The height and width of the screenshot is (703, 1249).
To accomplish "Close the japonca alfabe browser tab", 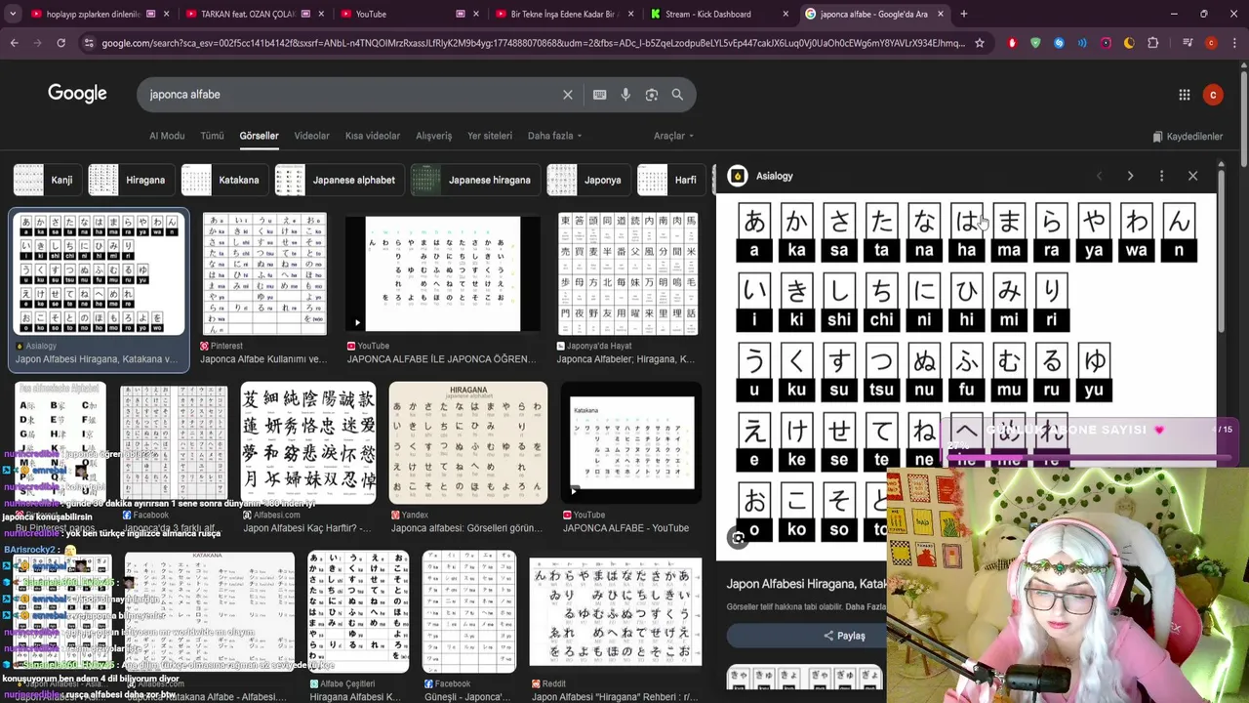I will click(941, 14).
